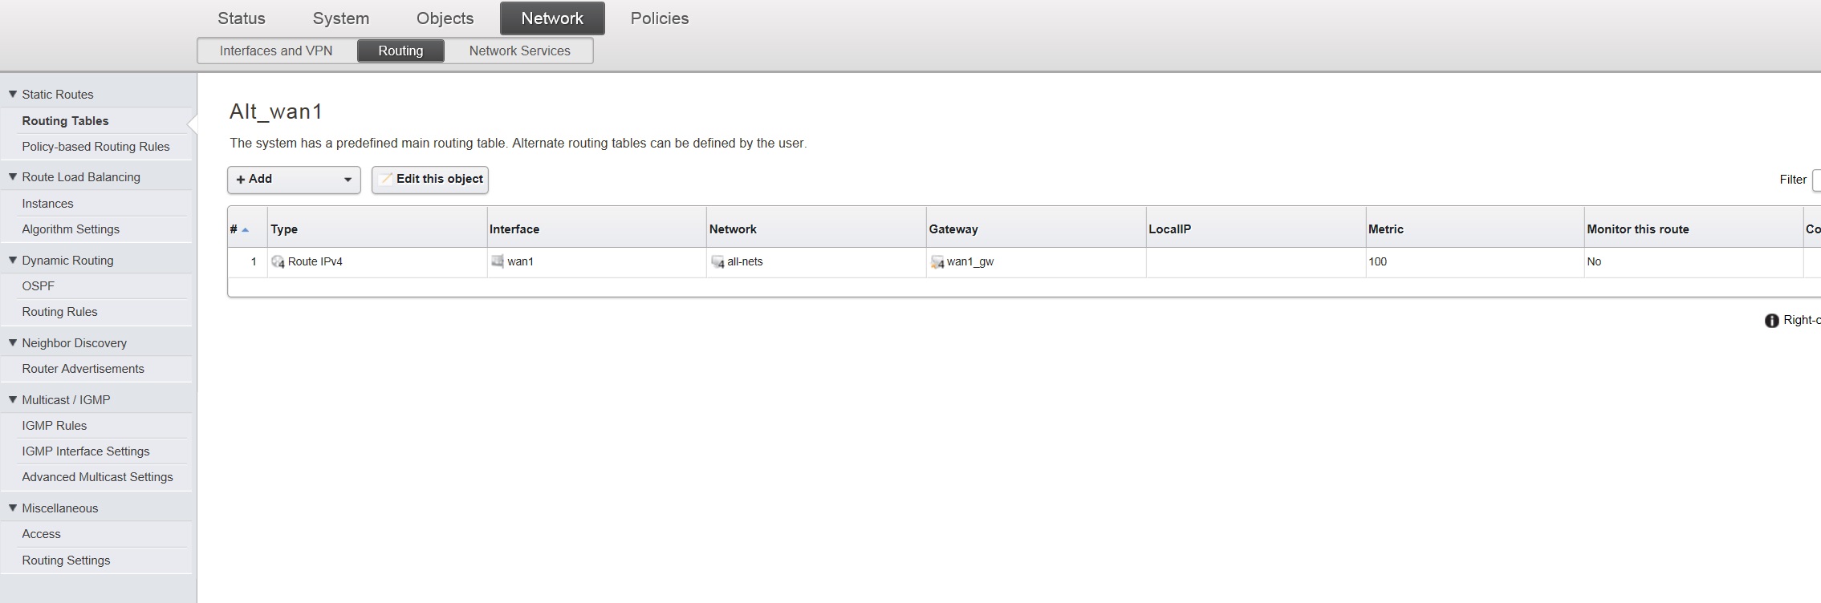The image size is (1821, 603).
Task: Select row number 1 in the table
Action: [x=254, y=262]
